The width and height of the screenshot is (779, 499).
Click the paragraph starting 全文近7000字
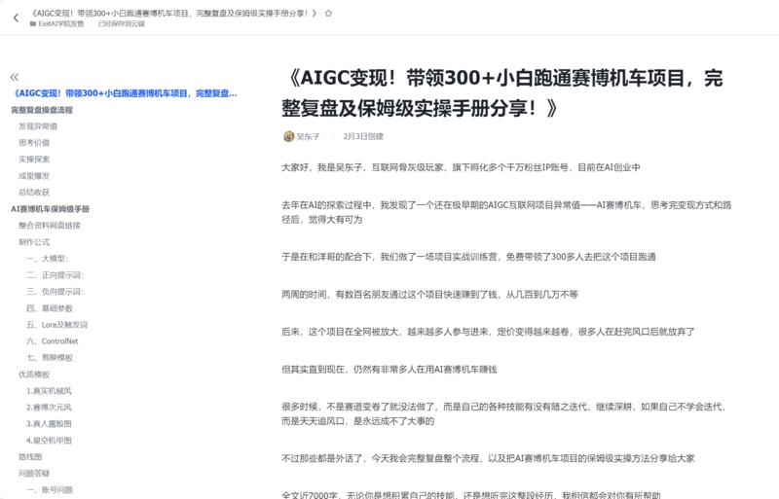coord(471,494)
